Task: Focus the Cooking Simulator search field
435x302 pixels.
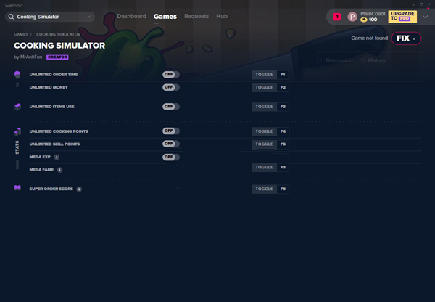Action: (x=50, y=17)
